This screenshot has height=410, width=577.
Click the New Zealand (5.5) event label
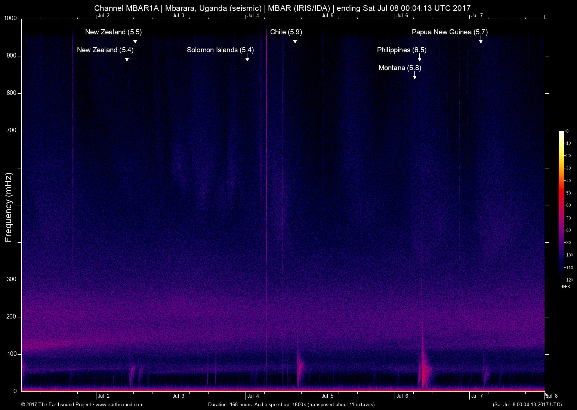[x=113, y=32]
